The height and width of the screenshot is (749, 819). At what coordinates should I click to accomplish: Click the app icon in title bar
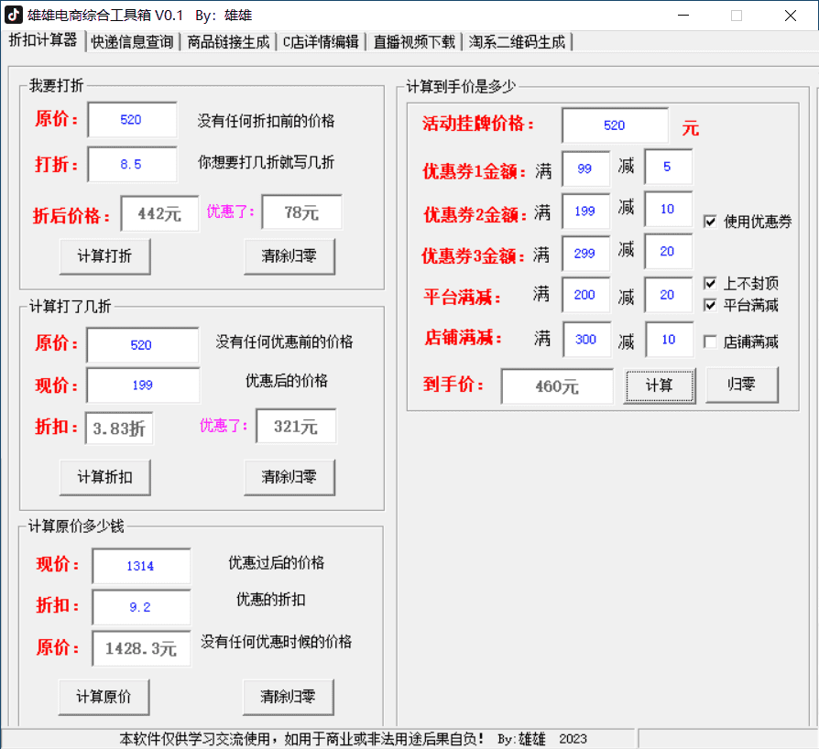(15, 15)
